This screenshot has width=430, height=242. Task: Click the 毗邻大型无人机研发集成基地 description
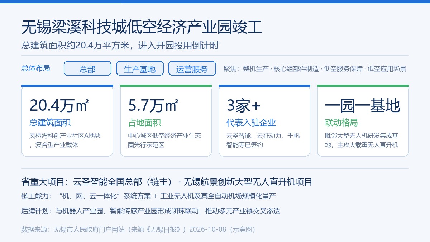point(362,140)
